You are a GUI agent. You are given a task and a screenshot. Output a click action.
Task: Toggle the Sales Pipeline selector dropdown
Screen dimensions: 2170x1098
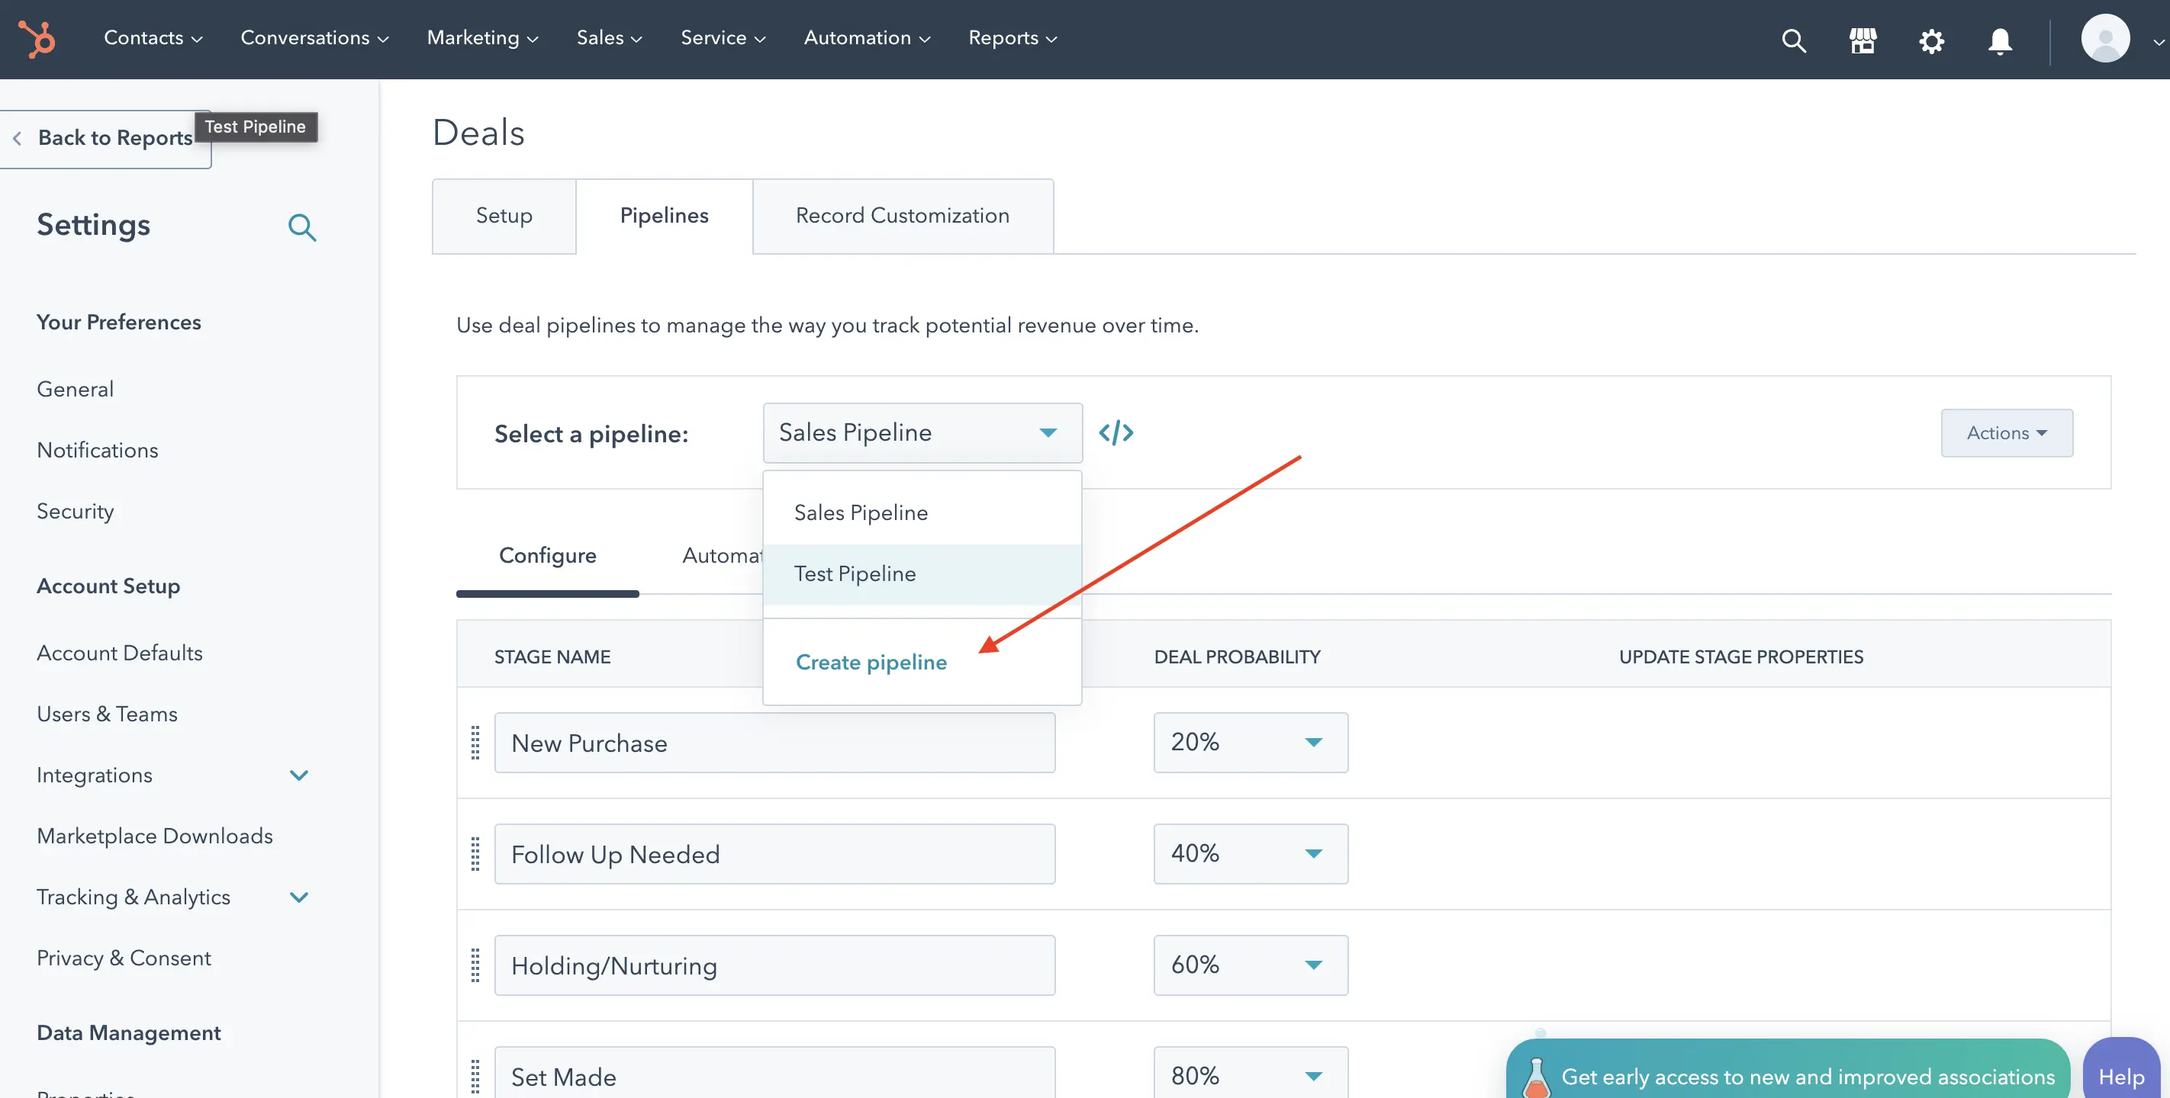coord(922,433)
